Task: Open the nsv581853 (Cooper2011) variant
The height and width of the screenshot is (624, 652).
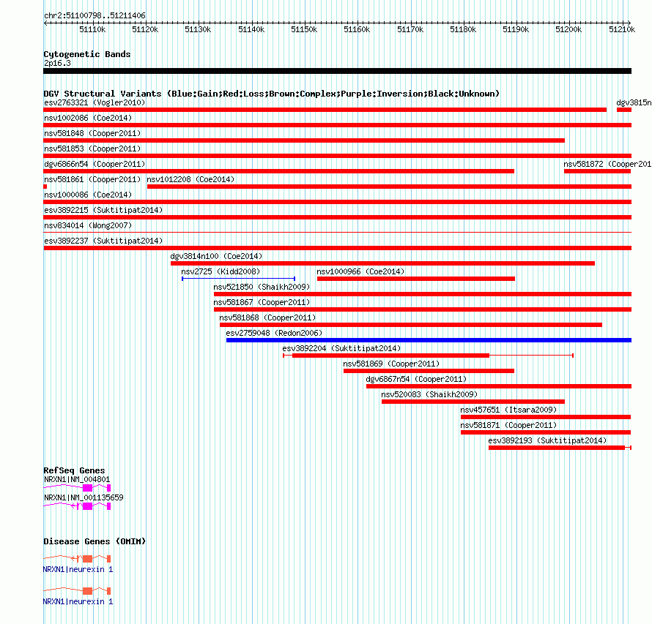Action: pos(93,149)
